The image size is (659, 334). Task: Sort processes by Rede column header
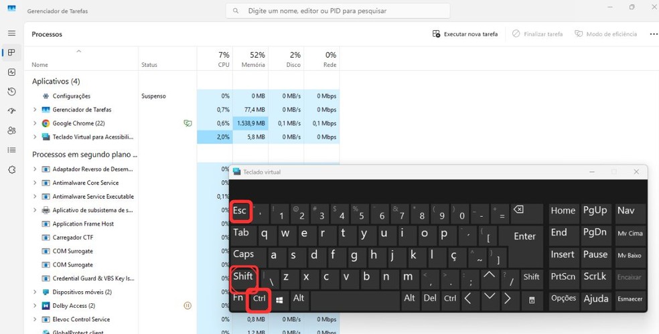tap(322, 58)
